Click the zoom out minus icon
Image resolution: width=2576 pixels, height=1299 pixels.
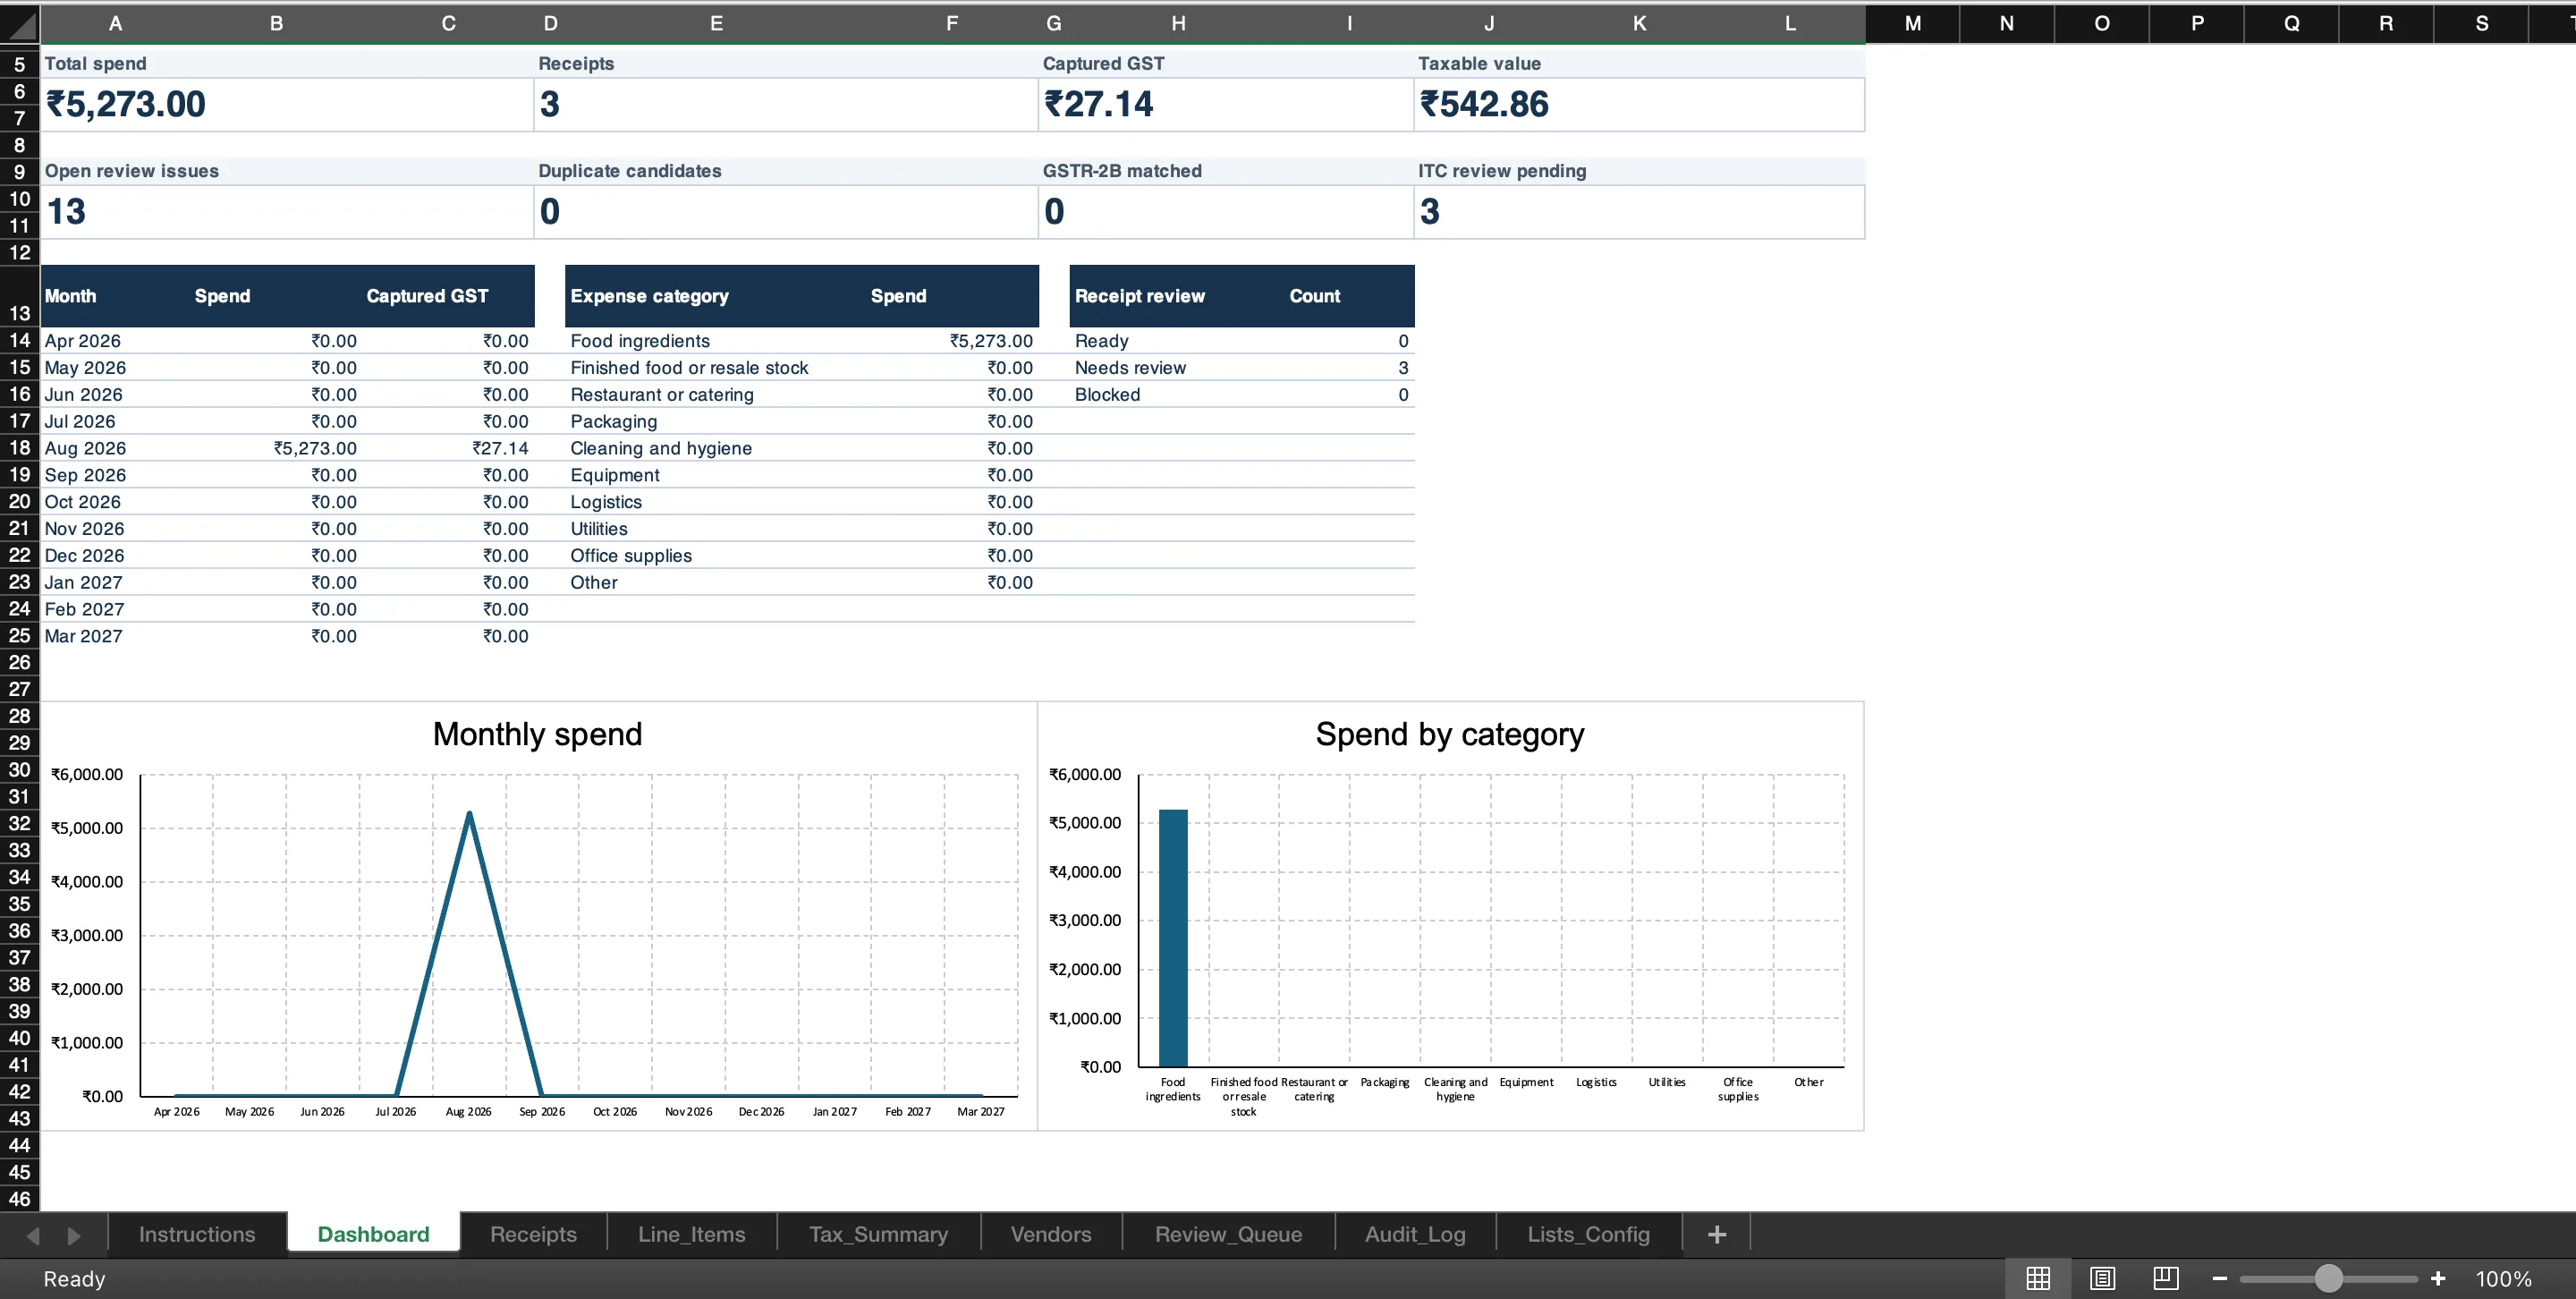click(x=2219, y=1278)
